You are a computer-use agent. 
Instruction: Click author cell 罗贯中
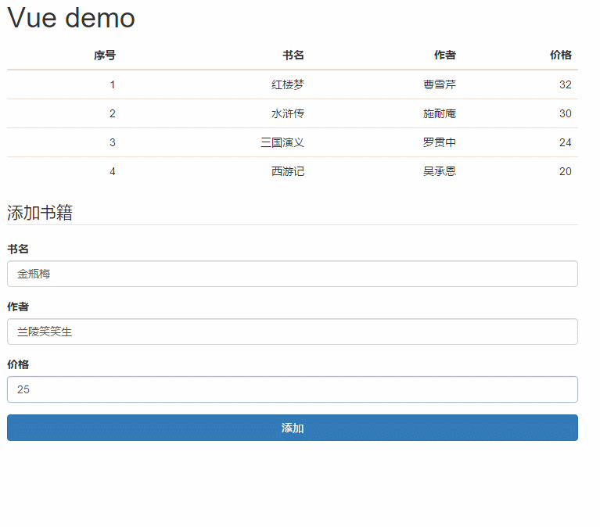440,142
